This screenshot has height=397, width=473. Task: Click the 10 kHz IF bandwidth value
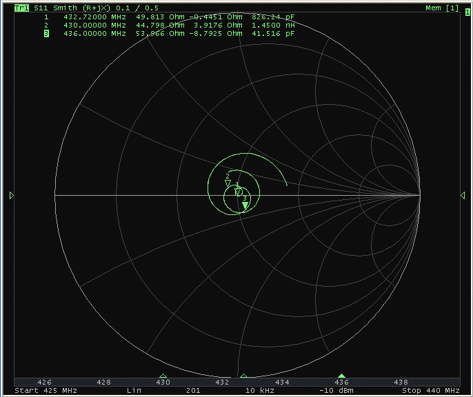tap(260, 391)
